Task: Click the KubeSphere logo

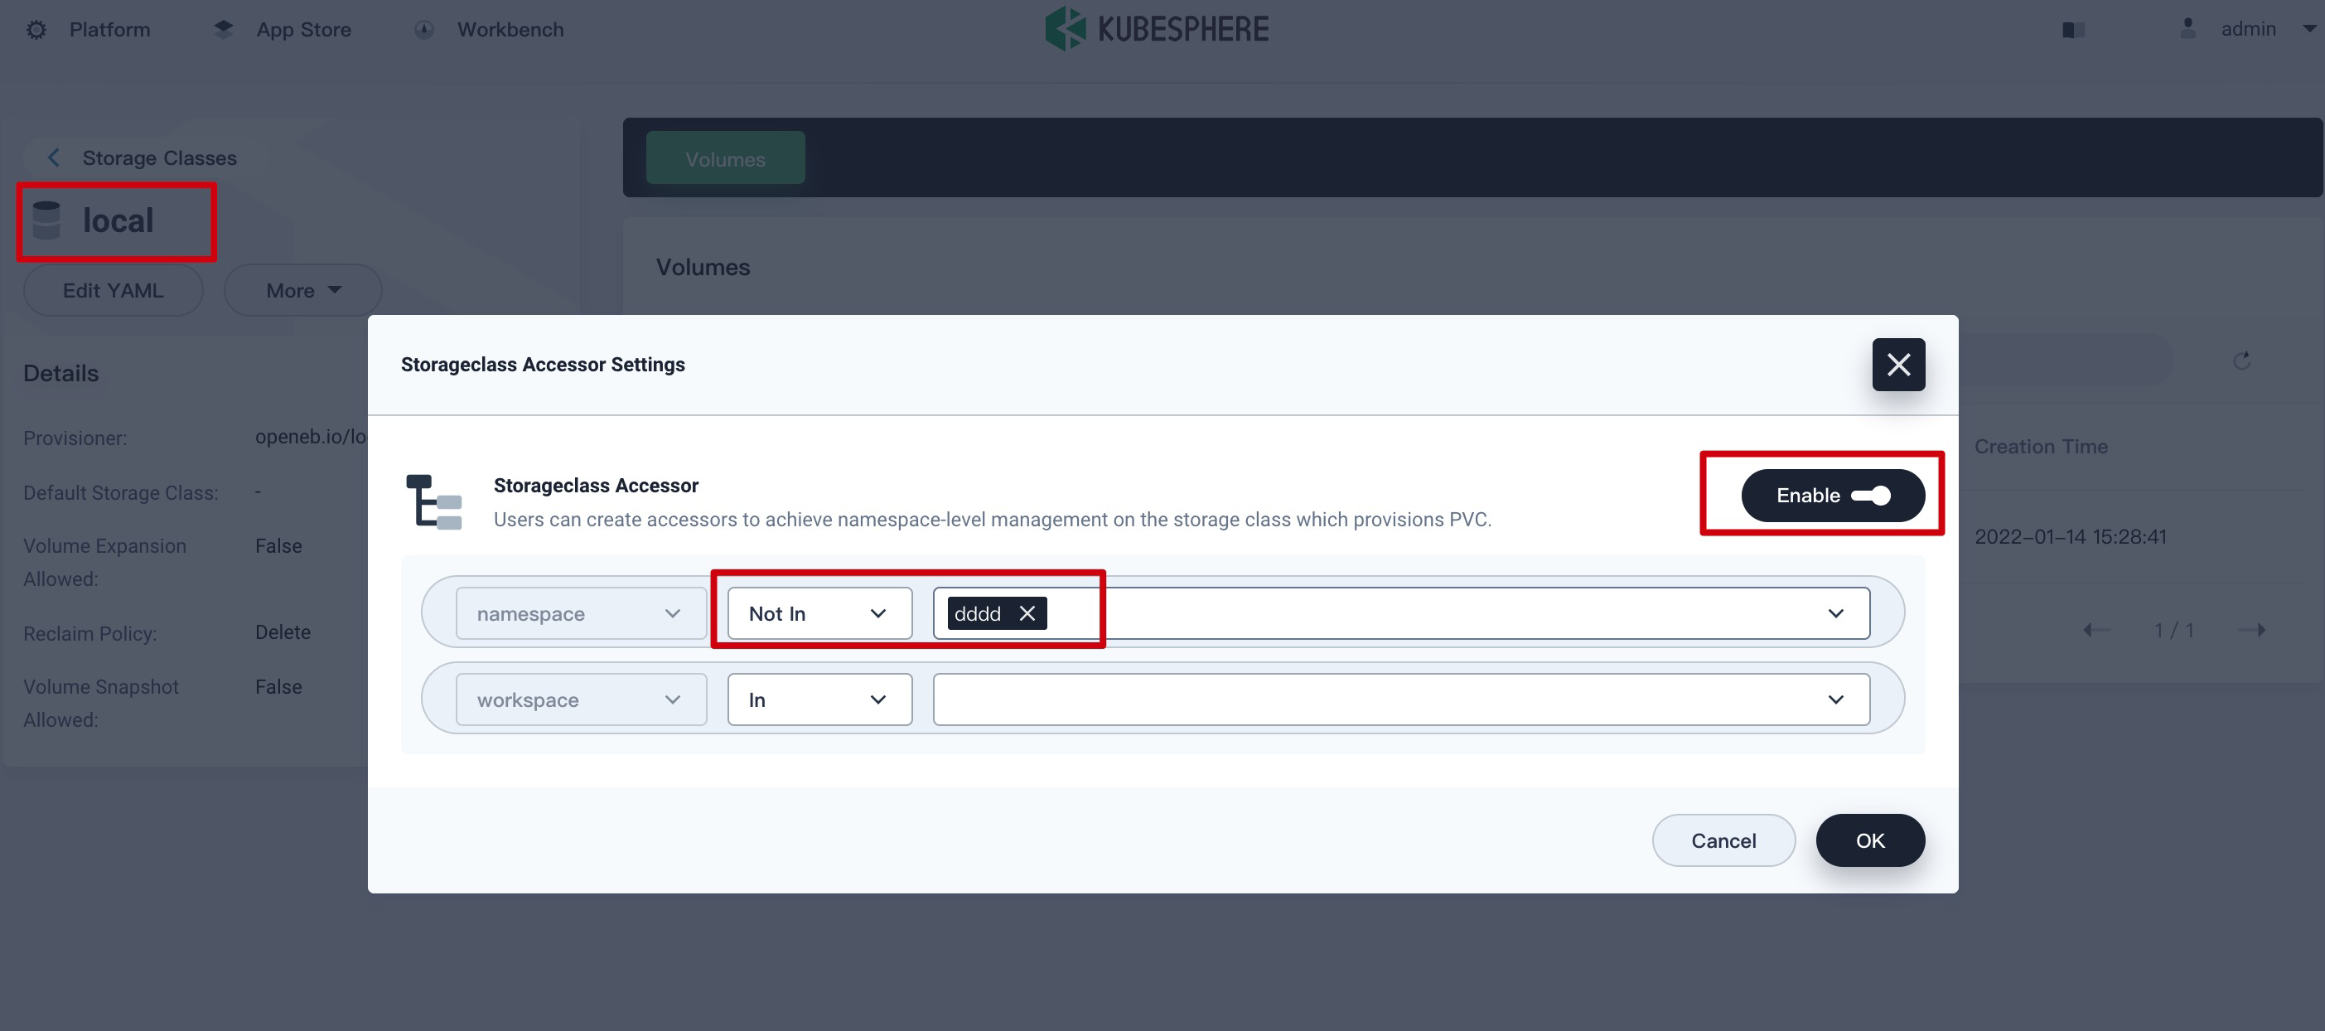Action: point(1067,28)
